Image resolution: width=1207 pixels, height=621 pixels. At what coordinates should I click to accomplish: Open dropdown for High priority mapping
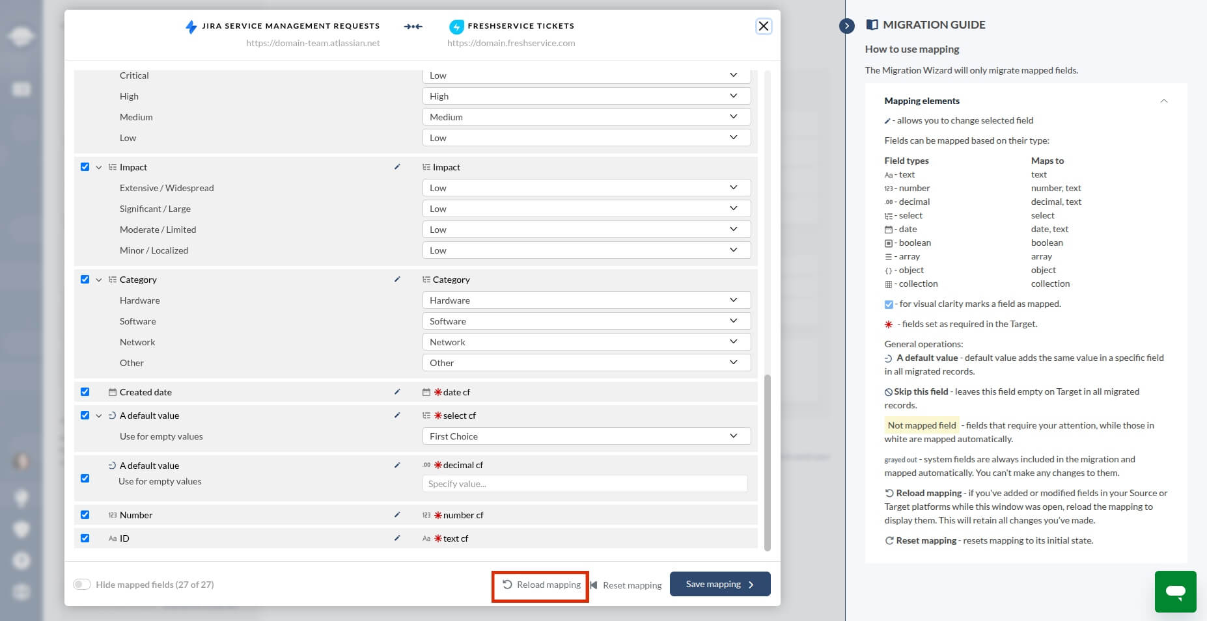pos(587,96)
